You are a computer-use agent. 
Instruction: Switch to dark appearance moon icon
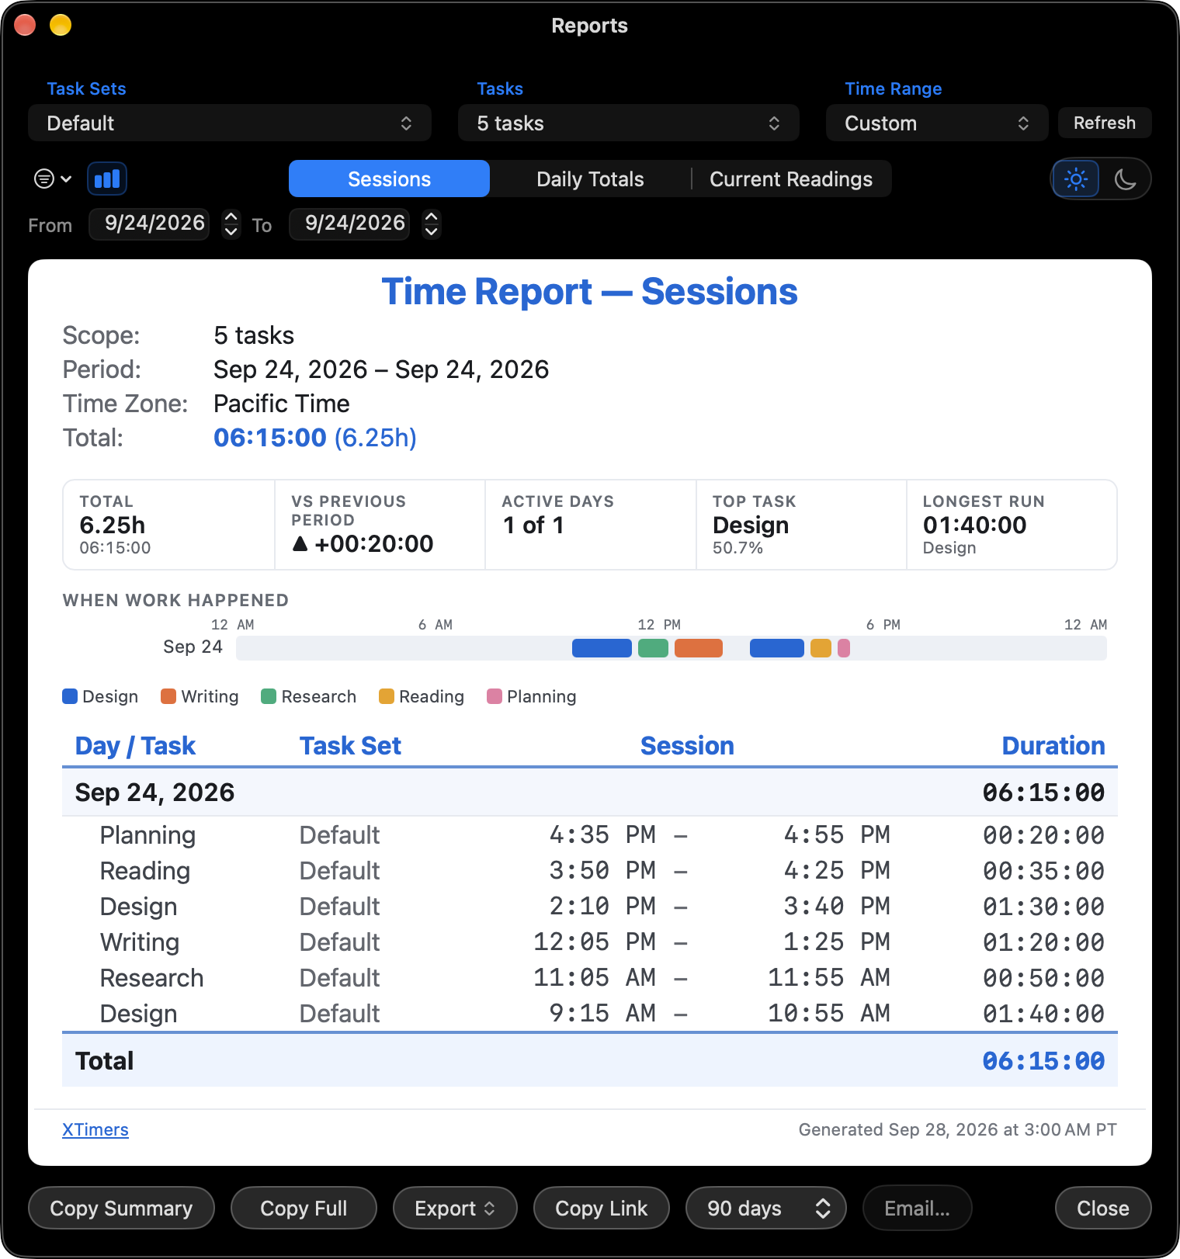1125,179
